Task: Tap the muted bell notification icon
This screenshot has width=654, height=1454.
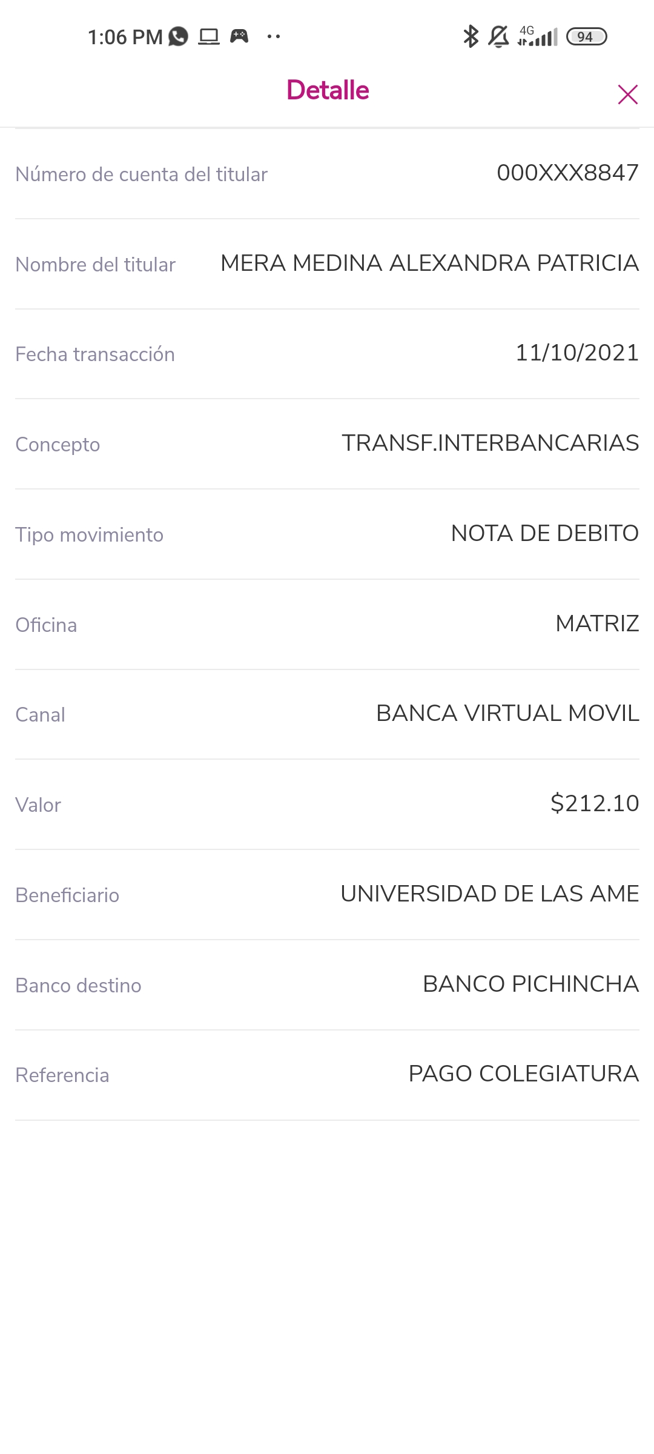Action: 498,36
